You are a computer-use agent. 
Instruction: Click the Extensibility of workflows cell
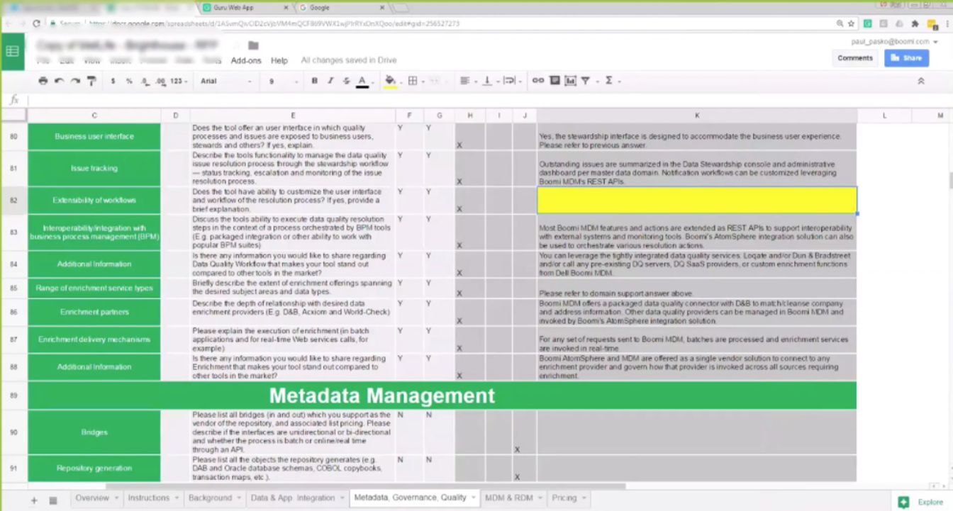(94, 201)
